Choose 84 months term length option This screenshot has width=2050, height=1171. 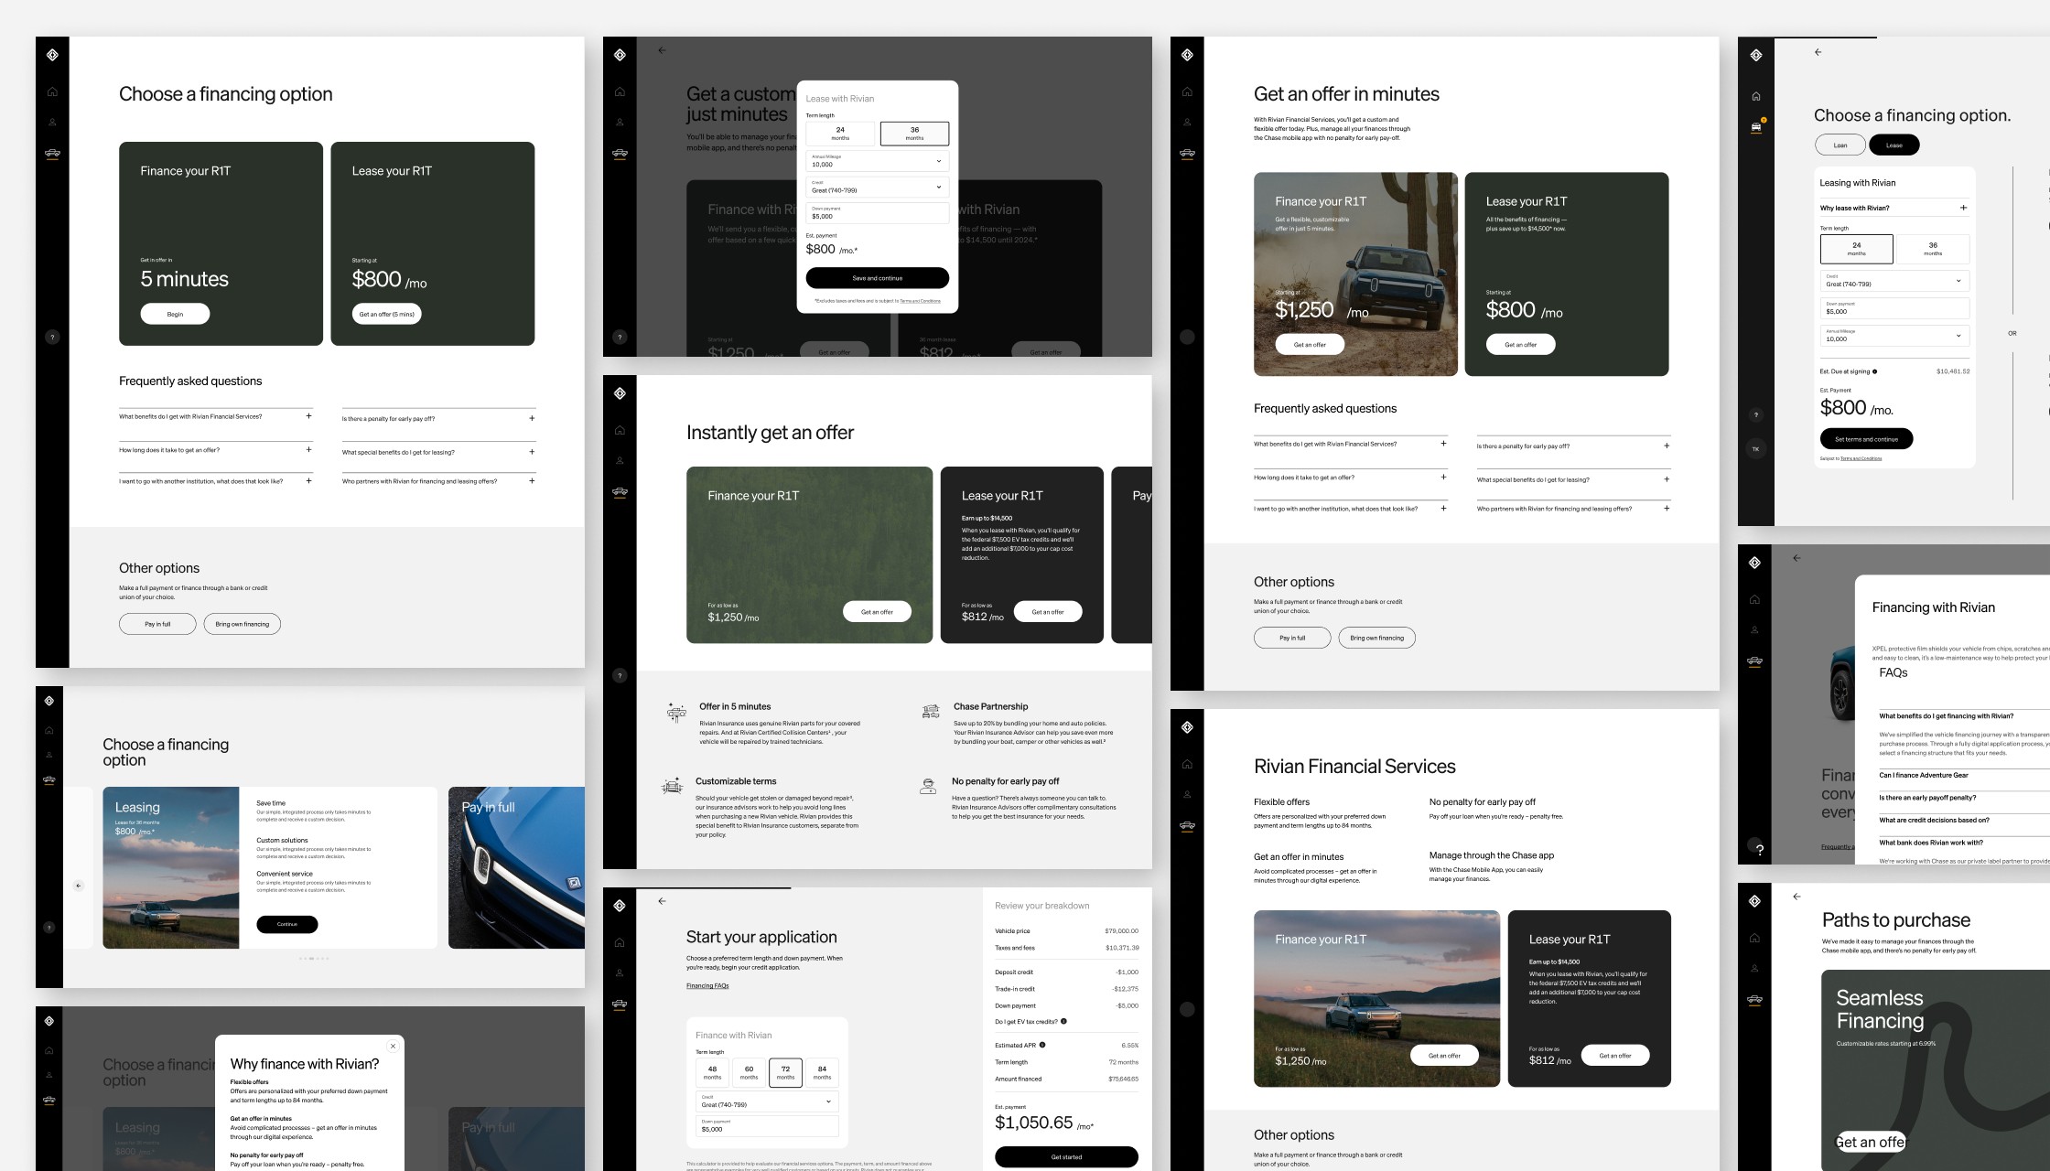tap(822, 1072)
